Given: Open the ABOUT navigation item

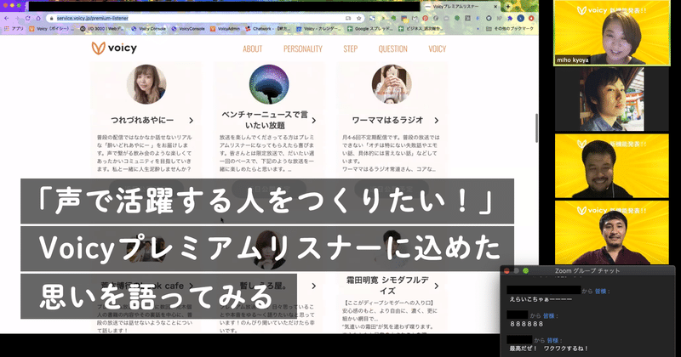Looking at the screenshot, I should (252, 48).
